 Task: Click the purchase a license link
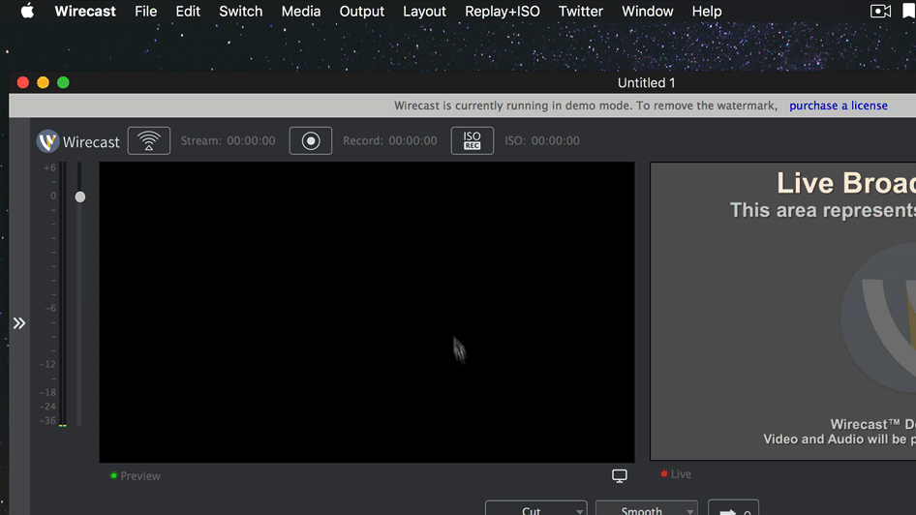pyautogui.click(x=839, y=106)
